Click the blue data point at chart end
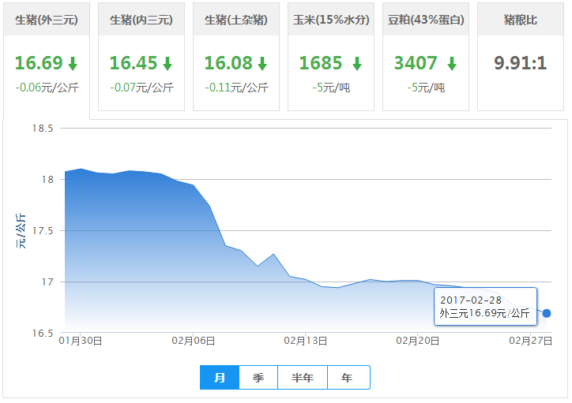The width and height of the screenshot is (572, 403). click(547, 313)
